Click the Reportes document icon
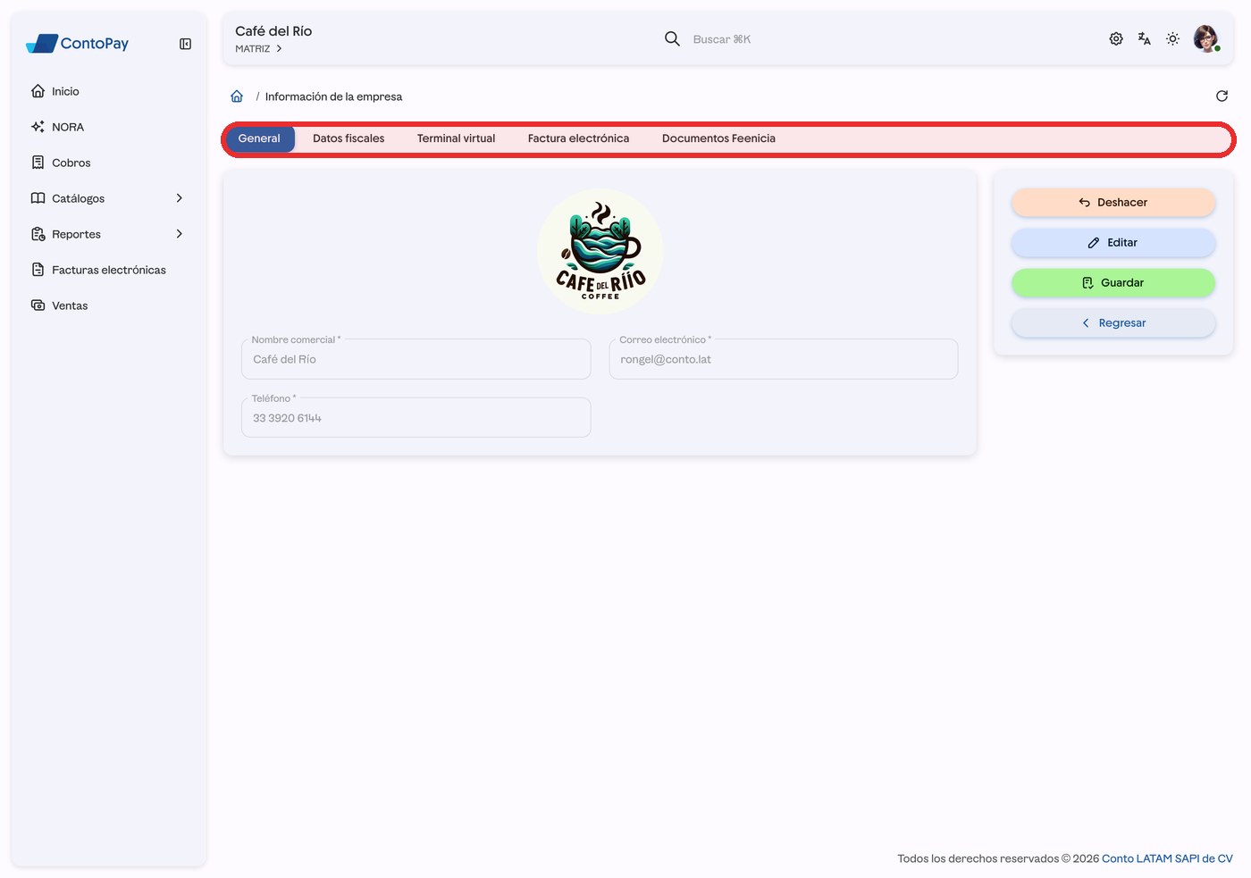 pyautogui.click(x=38, y=234)
